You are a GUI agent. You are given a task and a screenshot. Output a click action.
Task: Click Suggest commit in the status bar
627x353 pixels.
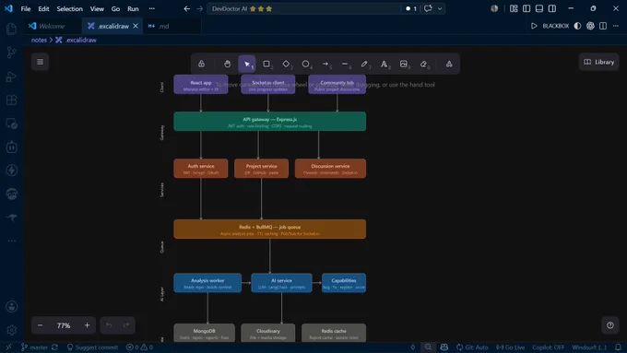click(x=93, y=347)
